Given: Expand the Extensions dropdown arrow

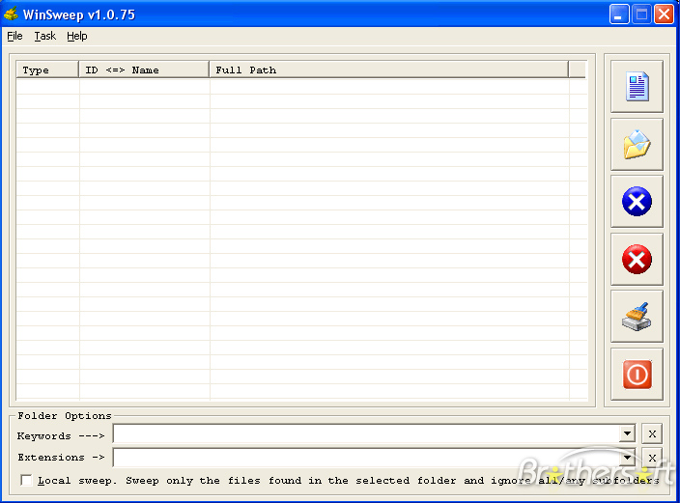Looking at the screenshot, I should tap(627, 458).
